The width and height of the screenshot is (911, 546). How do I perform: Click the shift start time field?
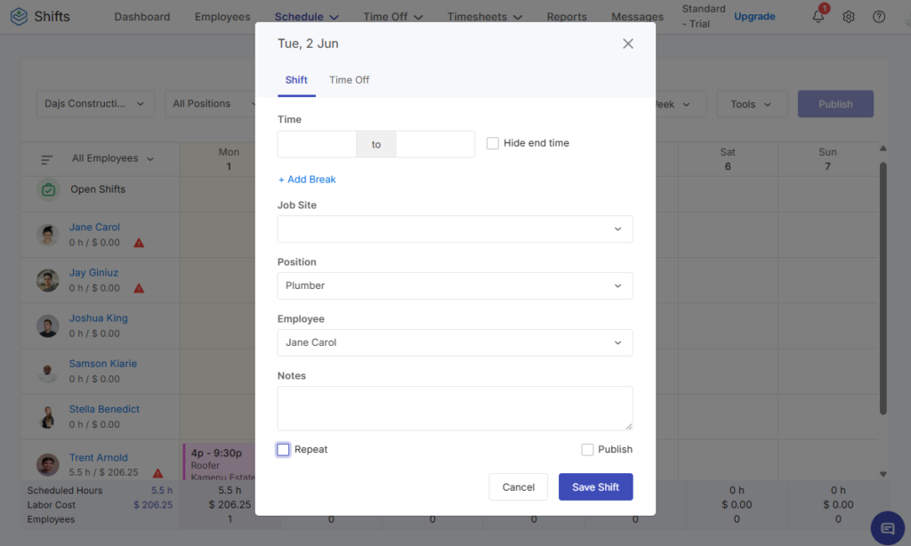[x=317, y=144]
